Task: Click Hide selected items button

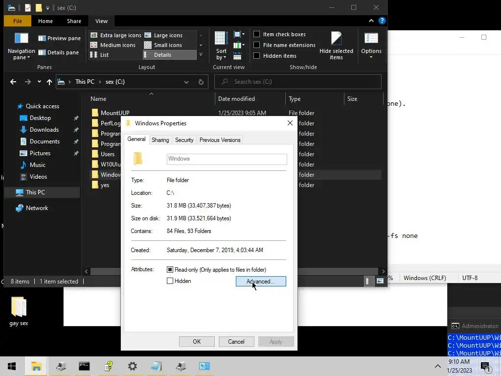Action: [336, 46]
